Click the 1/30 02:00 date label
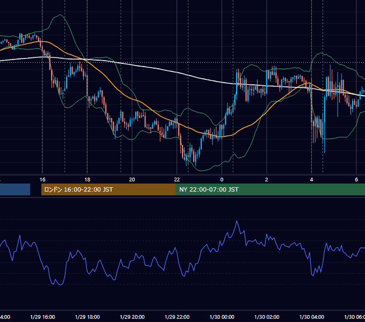Screen dimensions: 365x322 (x=267, y=317)
